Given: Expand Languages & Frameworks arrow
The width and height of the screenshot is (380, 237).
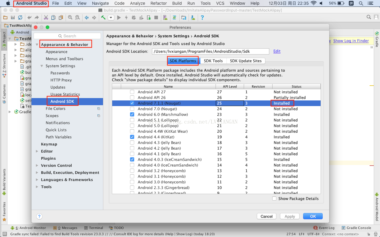Looking at the screenshot, I should (37, 180).
